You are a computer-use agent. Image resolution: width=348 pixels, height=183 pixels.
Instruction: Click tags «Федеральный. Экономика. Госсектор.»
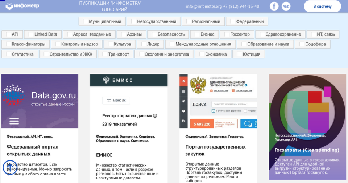(x=215, y=137)
